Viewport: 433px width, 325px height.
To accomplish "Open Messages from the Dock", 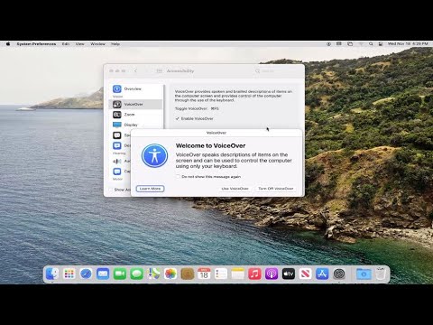I will pyautogui.click(x=136, y=274).
